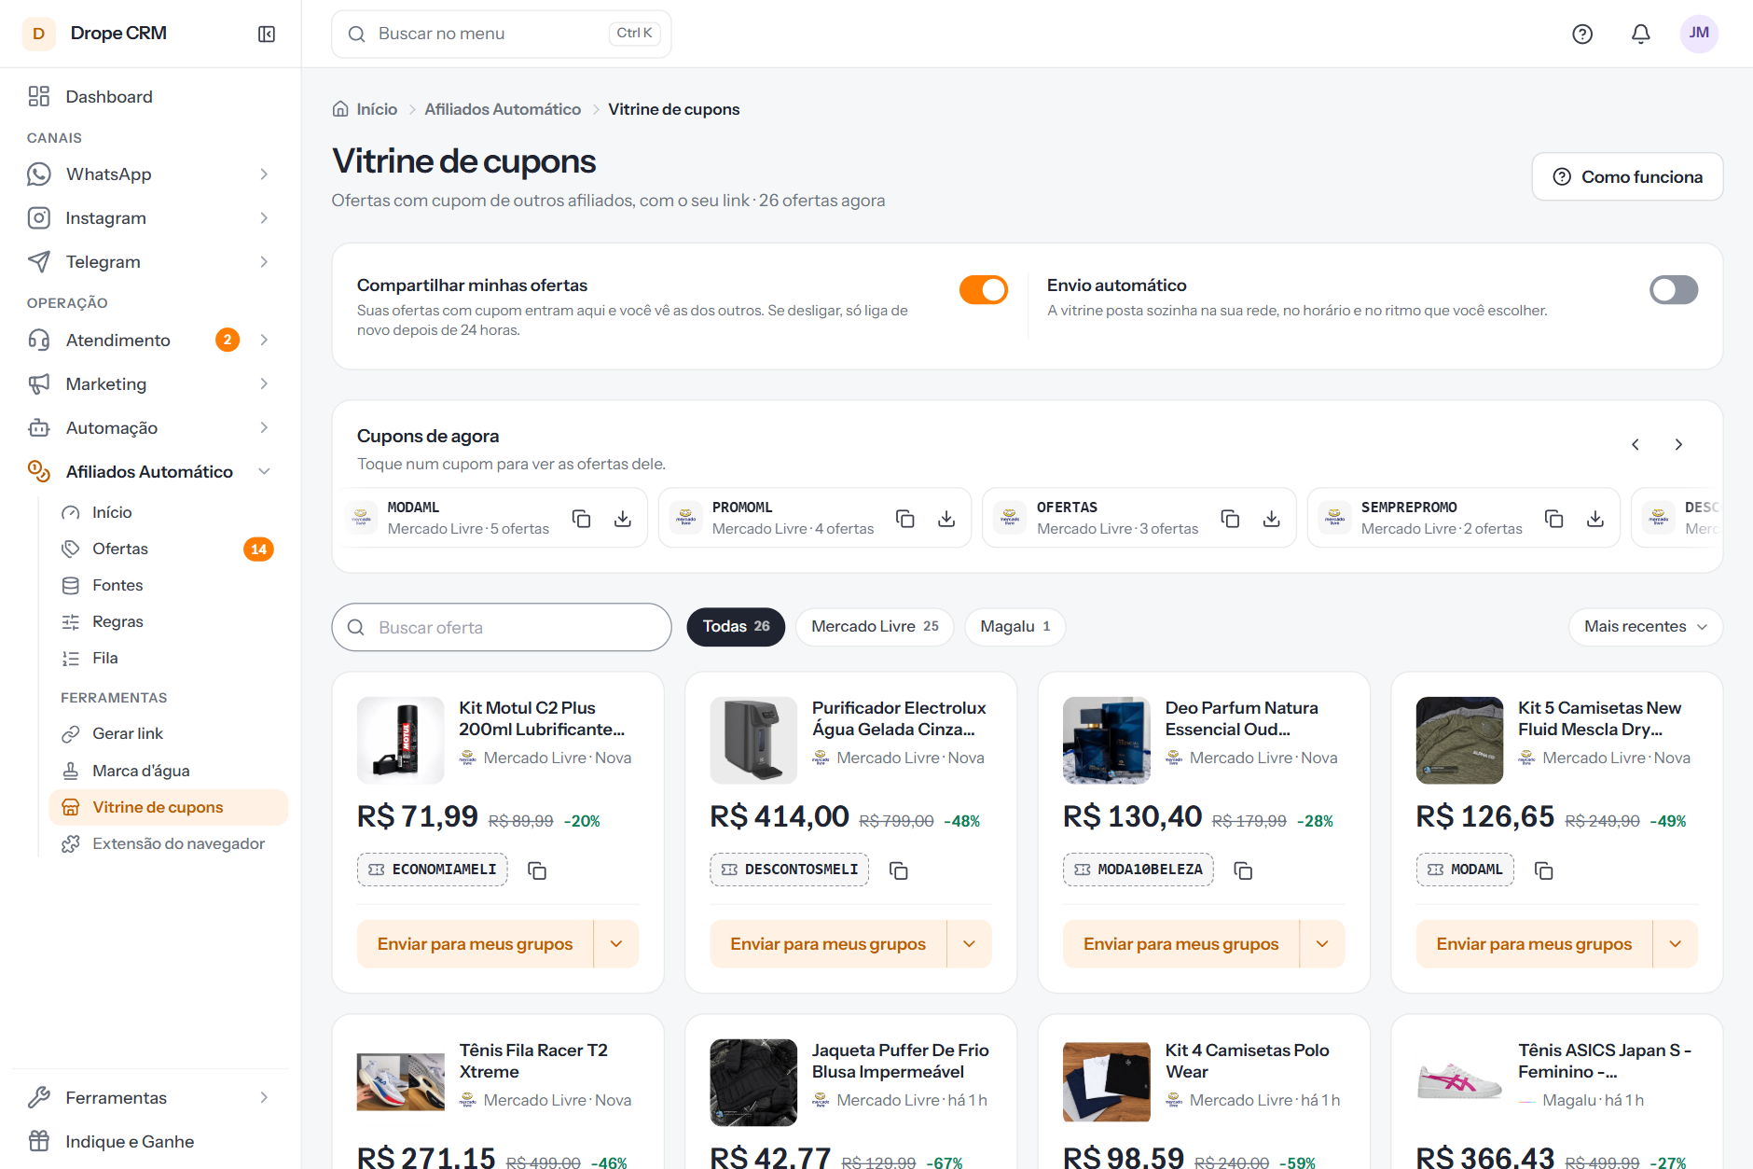
Task: Open the Afiliados Automático breadcrumb link
Action: pyautogui.click(x=503, y=109)
